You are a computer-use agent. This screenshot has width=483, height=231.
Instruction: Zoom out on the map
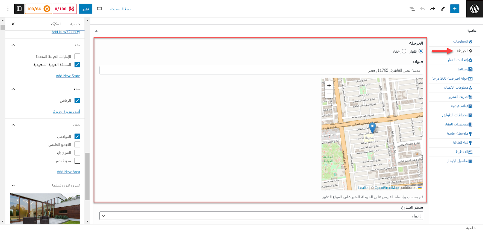(x=329, y=94)
